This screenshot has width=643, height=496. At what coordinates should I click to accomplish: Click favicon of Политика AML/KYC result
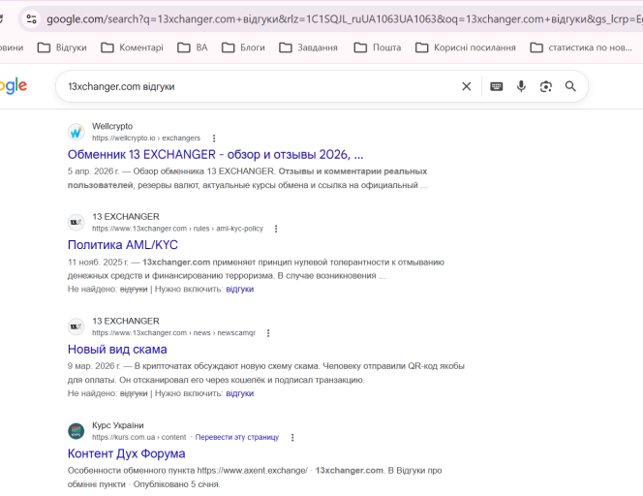tap(76, 223)
